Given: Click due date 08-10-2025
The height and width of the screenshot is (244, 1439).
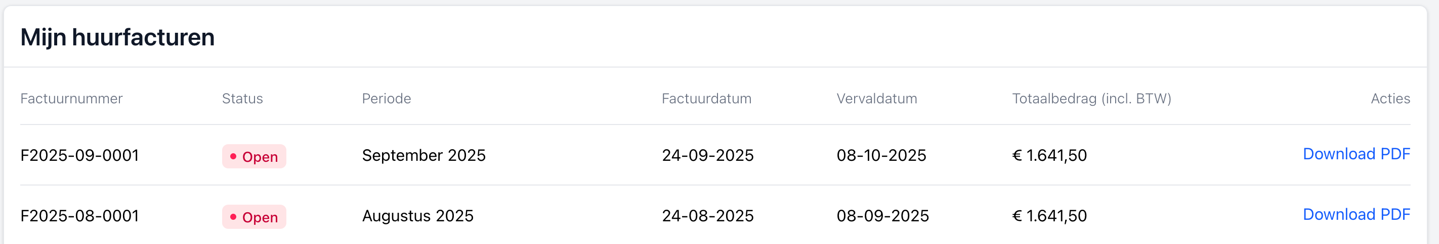Looking at the screenshot, I should tap(881, 155).
